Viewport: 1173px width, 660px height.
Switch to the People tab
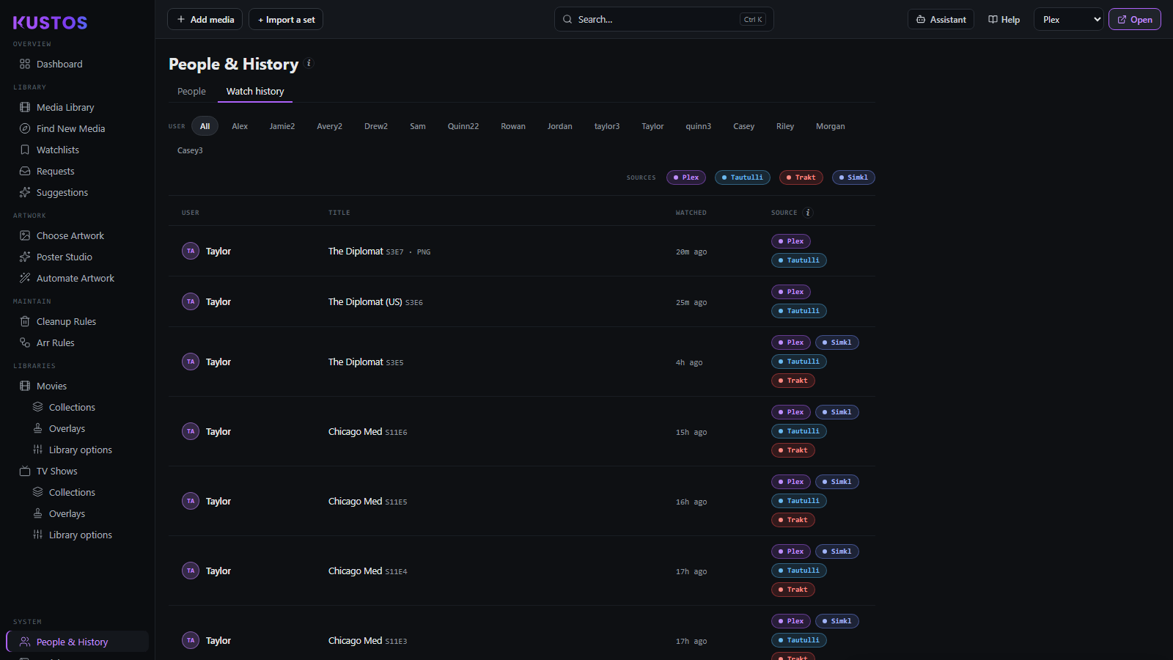191,91
